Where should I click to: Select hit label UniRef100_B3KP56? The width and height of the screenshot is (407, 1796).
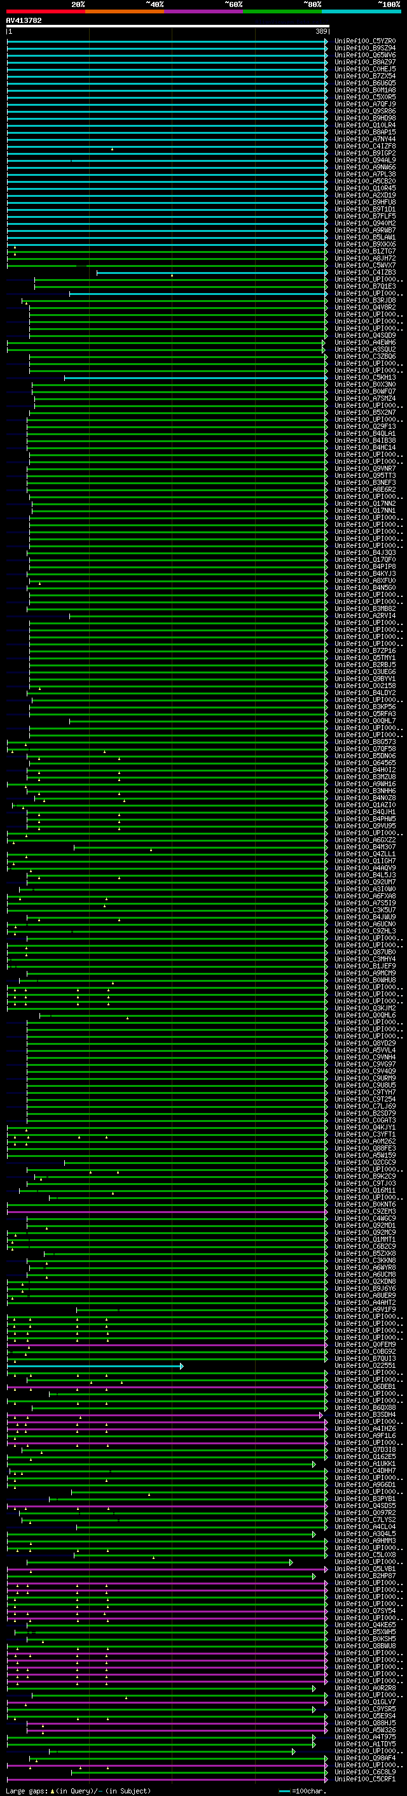coord(365,707)
